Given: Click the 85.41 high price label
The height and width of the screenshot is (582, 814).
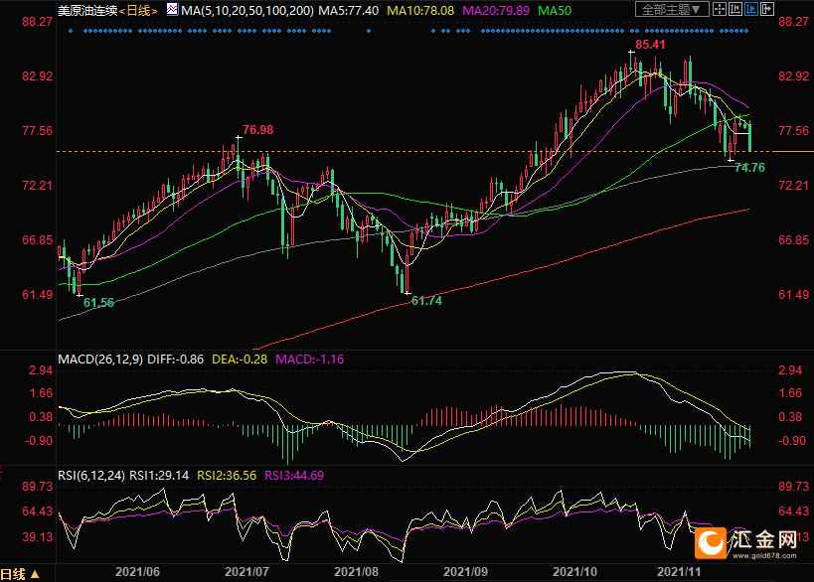Looking at the screenshot, I should pyautogui.click(x=650, y=45).
